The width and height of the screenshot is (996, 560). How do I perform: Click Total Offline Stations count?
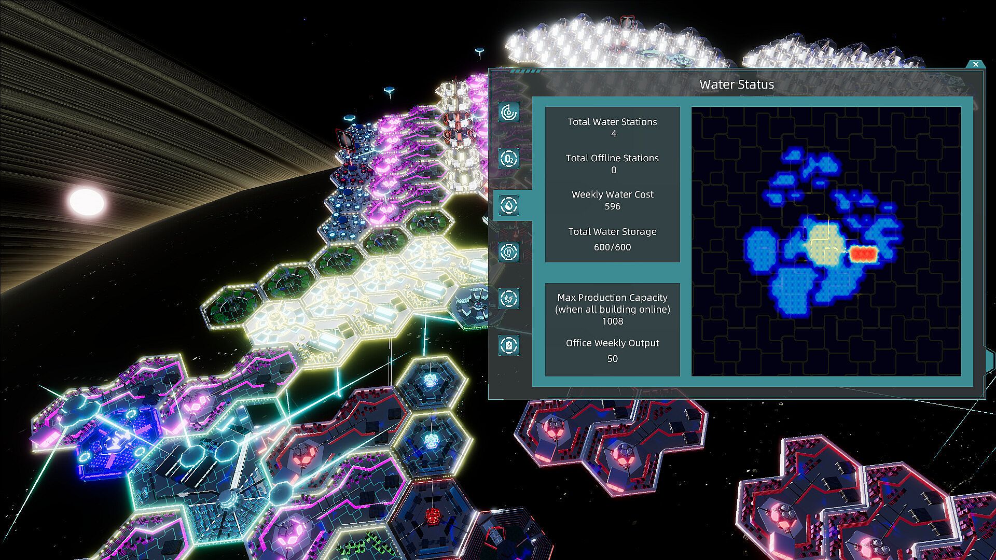[613, 170]
